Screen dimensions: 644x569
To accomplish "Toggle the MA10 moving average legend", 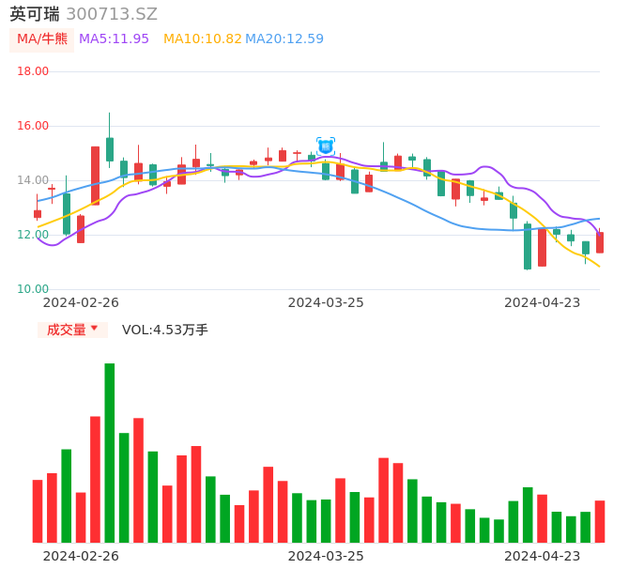I will pos(202,39).
